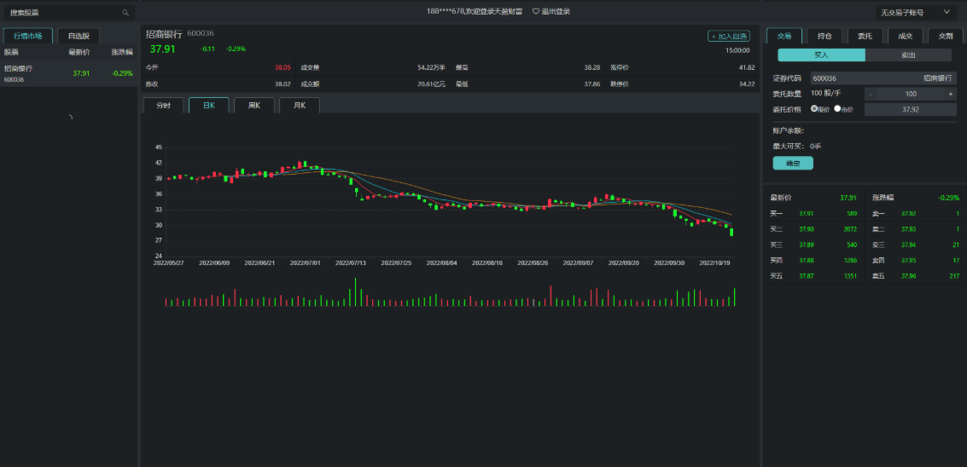Click the 卖二 ask row at 37.93
Screen dimensions: 967x467
[916, 229]
